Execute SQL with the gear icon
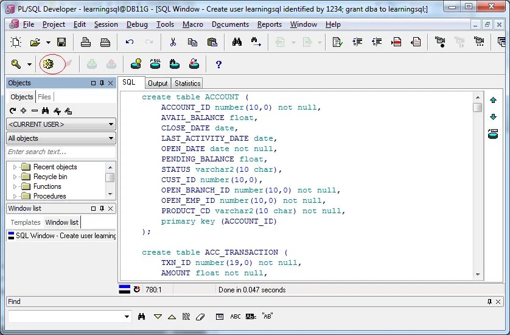The image size is (510, 335). tap(48, 64)
